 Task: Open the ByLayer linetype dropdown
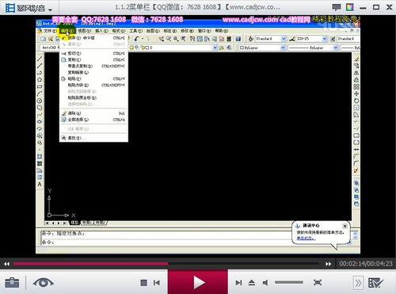tap(336, 48)
